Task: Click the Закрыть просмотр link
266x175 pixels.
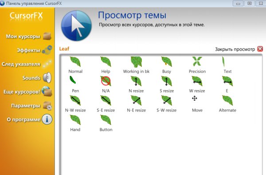Action: (235, 49)
